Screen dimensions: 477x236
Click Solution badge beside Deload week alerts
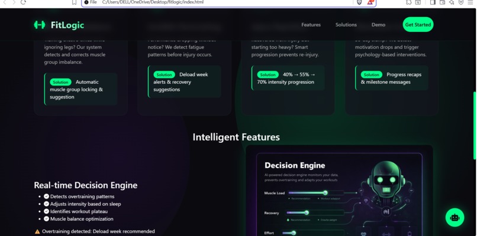click(165, 74)
